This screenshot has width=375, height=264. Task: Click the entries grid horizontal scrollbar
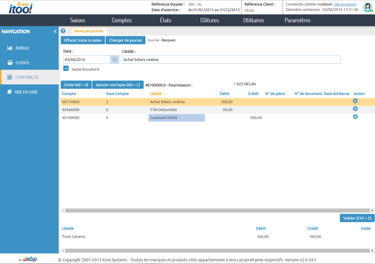click(217, 210)
